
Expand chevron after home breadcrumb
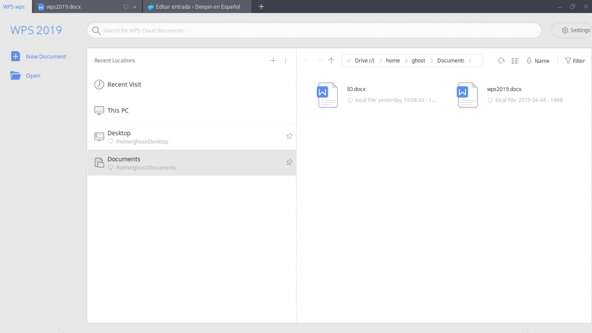coord(406,60)
